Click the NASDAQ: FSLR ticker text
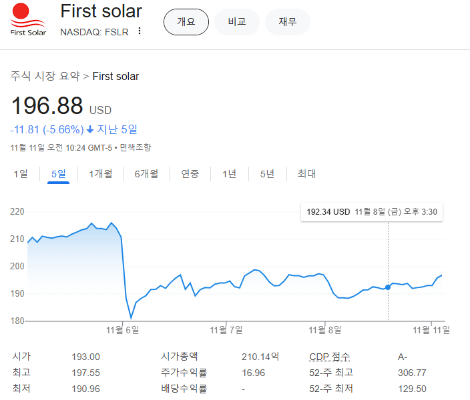The height and width of the screenshot is (400, 470). click(x=94, y=32)
